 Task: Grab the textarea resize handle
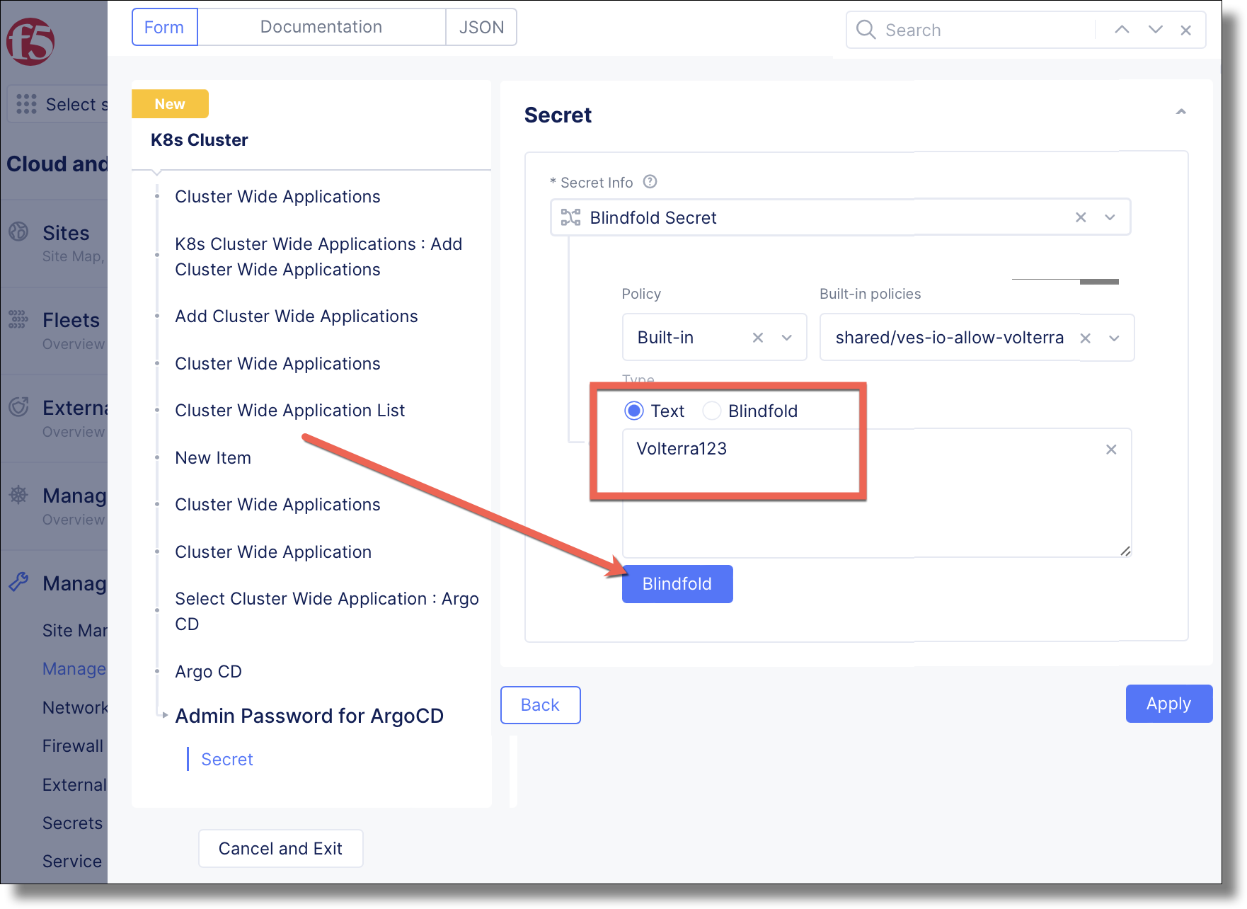[x=1125, y=551]
